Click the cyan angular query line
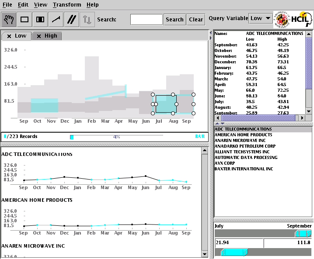The image size is (314, 259). click(105, 95)
